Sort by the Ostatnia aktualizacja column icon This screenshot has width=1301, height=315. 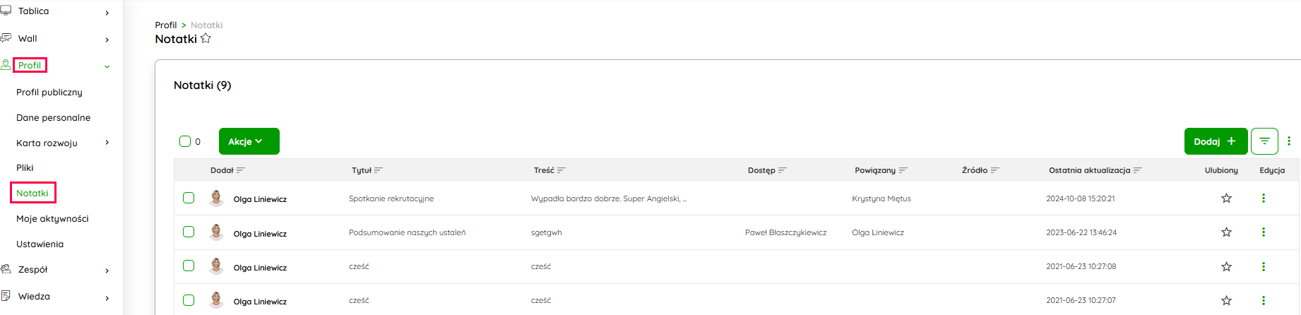[x=1137, y=170]
